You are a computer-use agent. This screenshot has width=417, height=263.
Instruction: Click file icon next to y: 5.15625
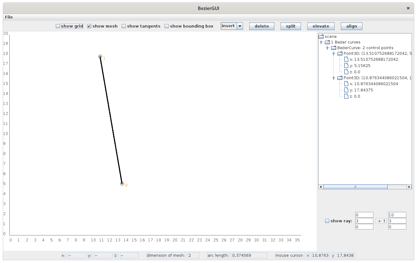tap(346, 66)
